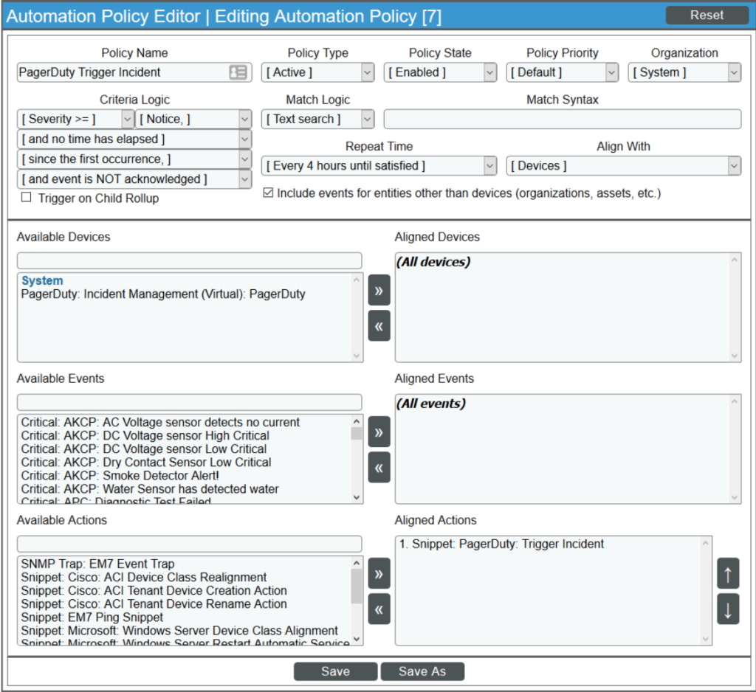Remove aligned device with Devices left-arrow button
Screen dimensions: 756x692
tap(379, 326)
